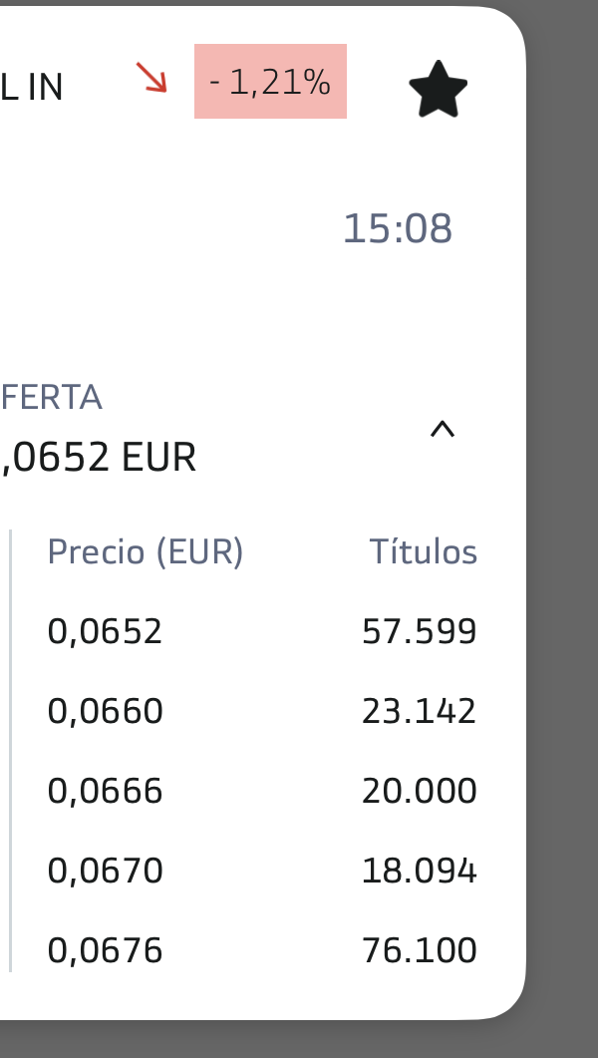Click the Títulos column header
598x1058 pixels.
click(424, 551)
